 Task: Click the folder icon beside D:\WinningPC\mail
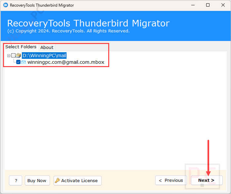pyautogui.click(x=18, y=56)
